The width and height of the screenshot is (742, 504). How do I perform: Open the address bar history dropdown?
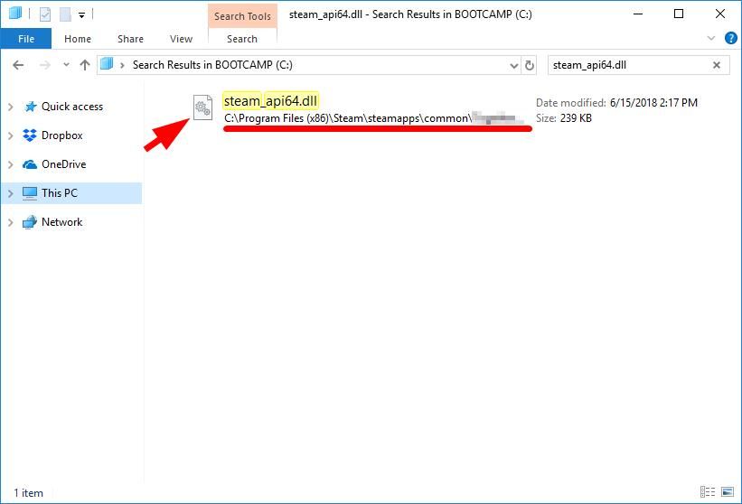[513, 65]
